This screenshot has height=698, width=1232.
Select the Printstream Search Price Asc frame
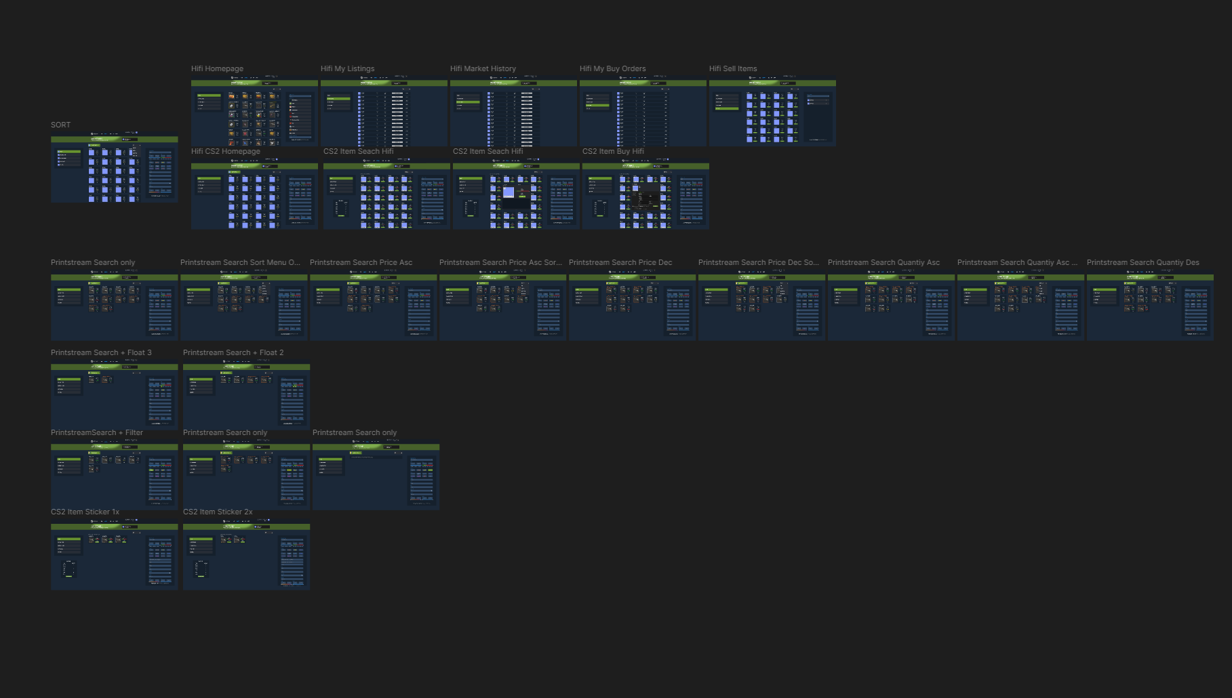(x=373, y=306)
